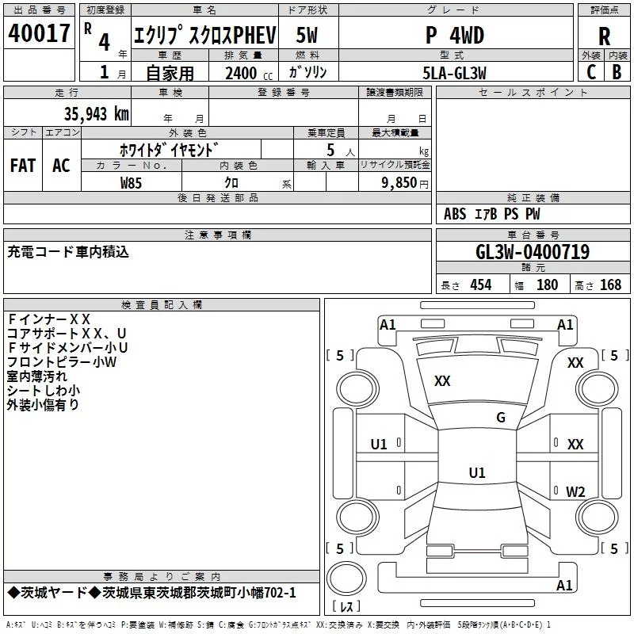The image size is (634, 634).
Task: Click the 検査員記入欄 header
Action: [162, 305]
